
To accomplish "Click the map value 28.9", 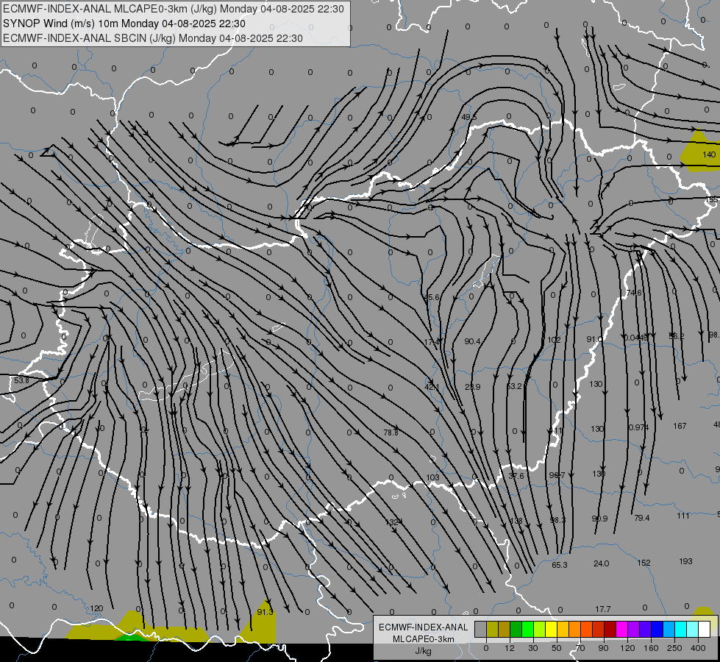I will click(472, 387).
